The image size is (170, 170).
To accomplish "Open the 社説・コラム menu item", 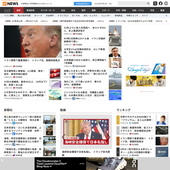I will pyautogui.click(x=138, y=10).
